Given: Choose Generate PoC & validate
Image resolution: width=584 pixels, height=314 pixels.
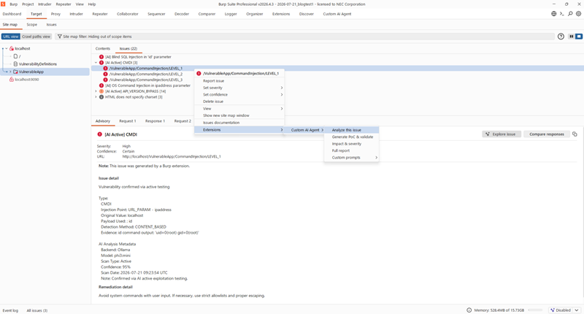Looking at the screenshot, I should (351, 137).
